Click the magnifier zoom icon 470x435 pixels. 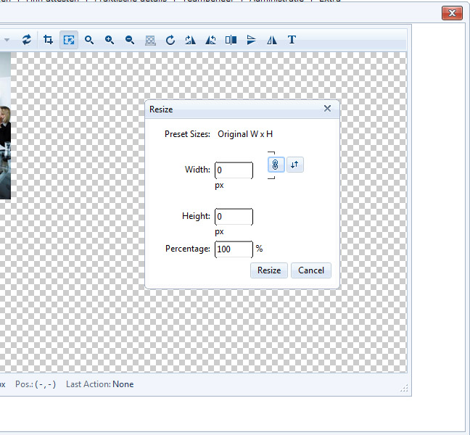pos(89,40)
